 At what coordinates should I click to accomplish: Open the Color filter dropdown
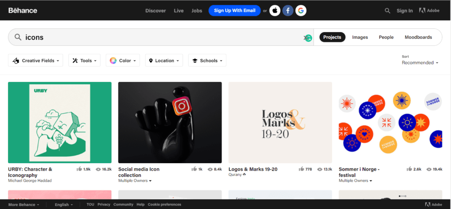point(123,60)
